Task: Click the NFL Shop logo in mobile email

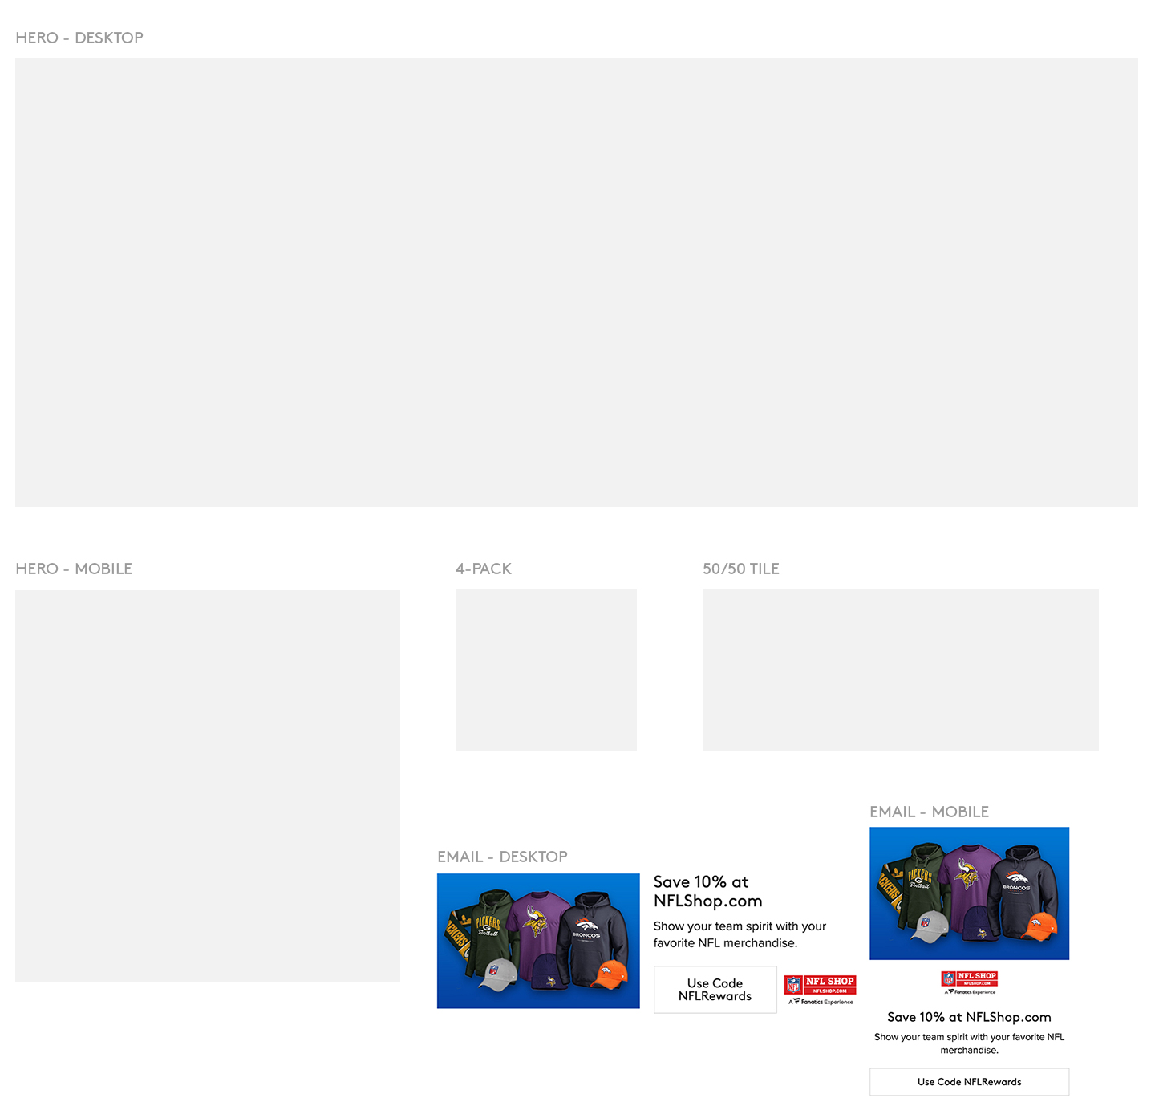Action: 969,982
